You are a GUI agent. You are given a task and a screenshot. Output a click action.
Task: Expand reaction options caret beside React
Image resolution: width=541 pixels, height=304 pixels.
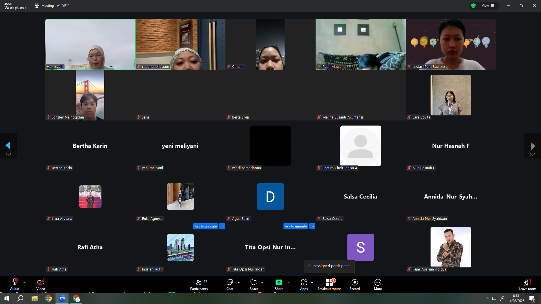pyautogui.click(x=262, y=282)
